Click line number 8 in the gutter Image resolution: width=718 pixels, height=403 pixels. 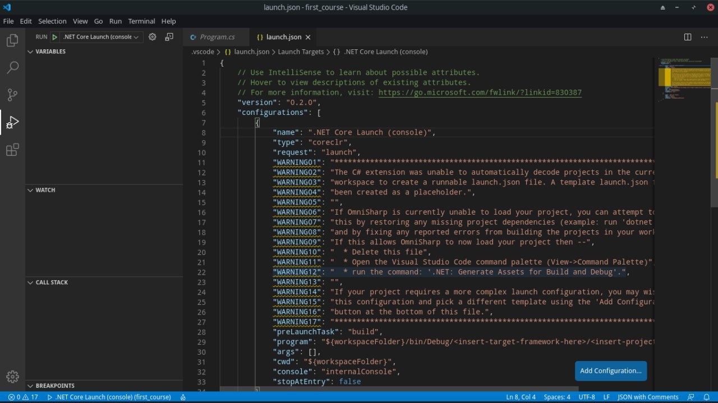coord(204,133)
